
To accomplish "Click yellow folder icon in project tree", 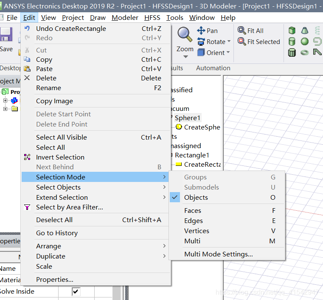I will (x=14, y=109).
